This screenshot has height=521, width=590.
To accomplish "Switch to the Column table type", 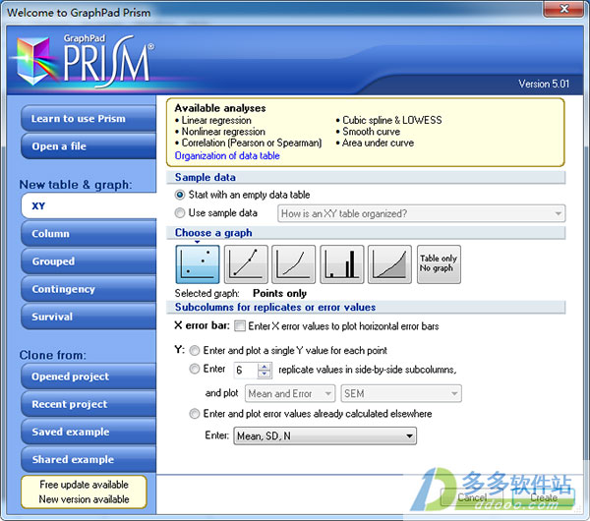I will [x=89, y=234].
